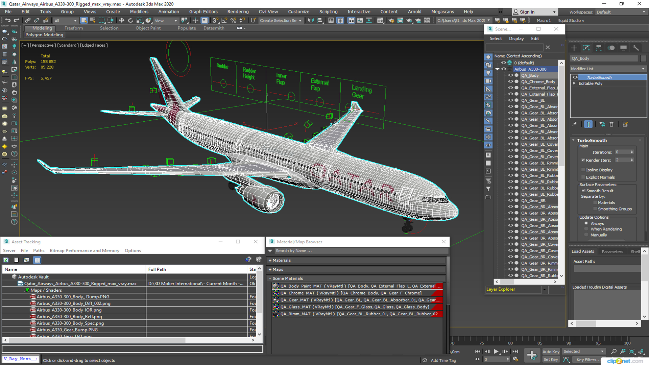Remove modifier with the trash icon

click(x=611, y=124)
